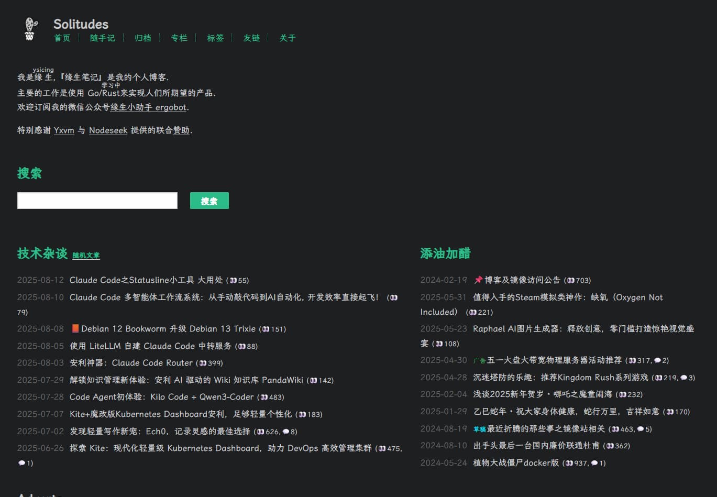
Task: Open the 随机文章 random article link
Action: [x=86, y=256]
